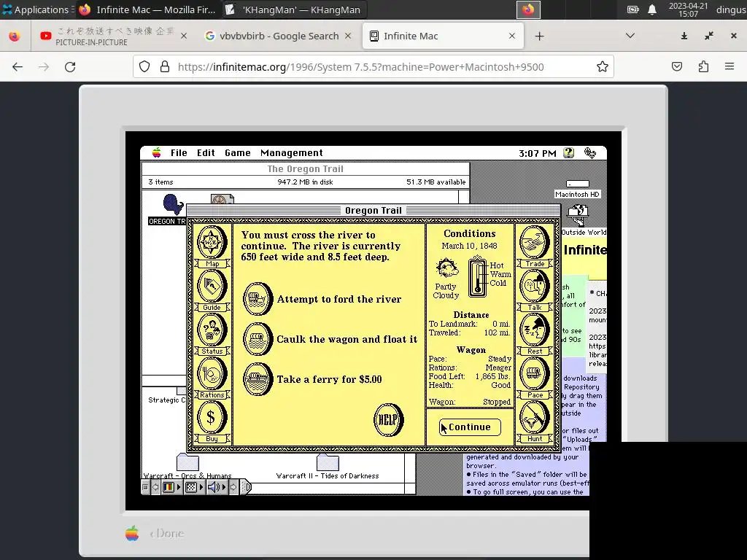The image size is (747, 560).
Task: Click the Done link below the Mac screen
Action: click(x=166, y=533)
